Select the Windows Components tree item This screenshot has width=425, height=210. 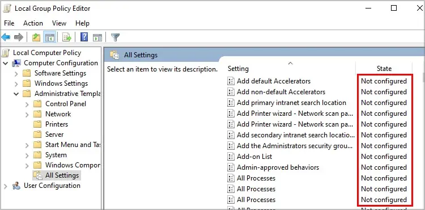(x=73, y=165)
